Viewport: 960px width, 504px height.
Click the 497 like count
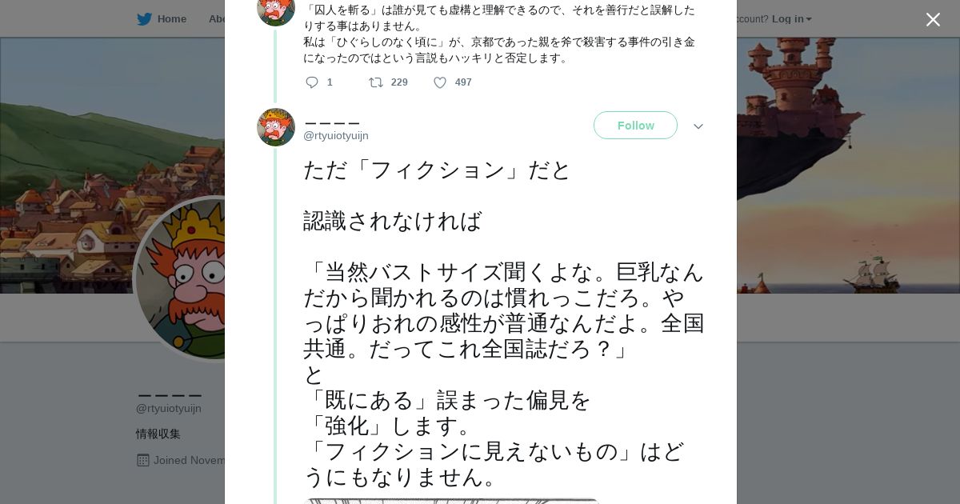pos(463,82)
